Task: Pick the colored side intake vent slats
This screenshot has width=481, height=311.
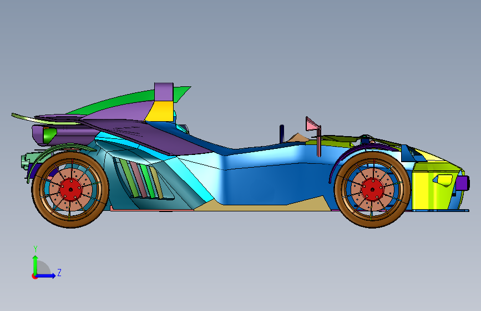Action: [x=140, y=179]
